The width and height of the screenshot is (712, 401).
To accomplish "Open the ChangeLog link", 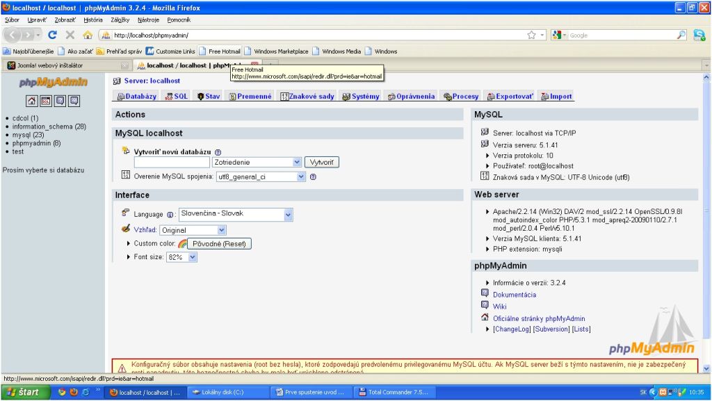I will tap(512, 329).
